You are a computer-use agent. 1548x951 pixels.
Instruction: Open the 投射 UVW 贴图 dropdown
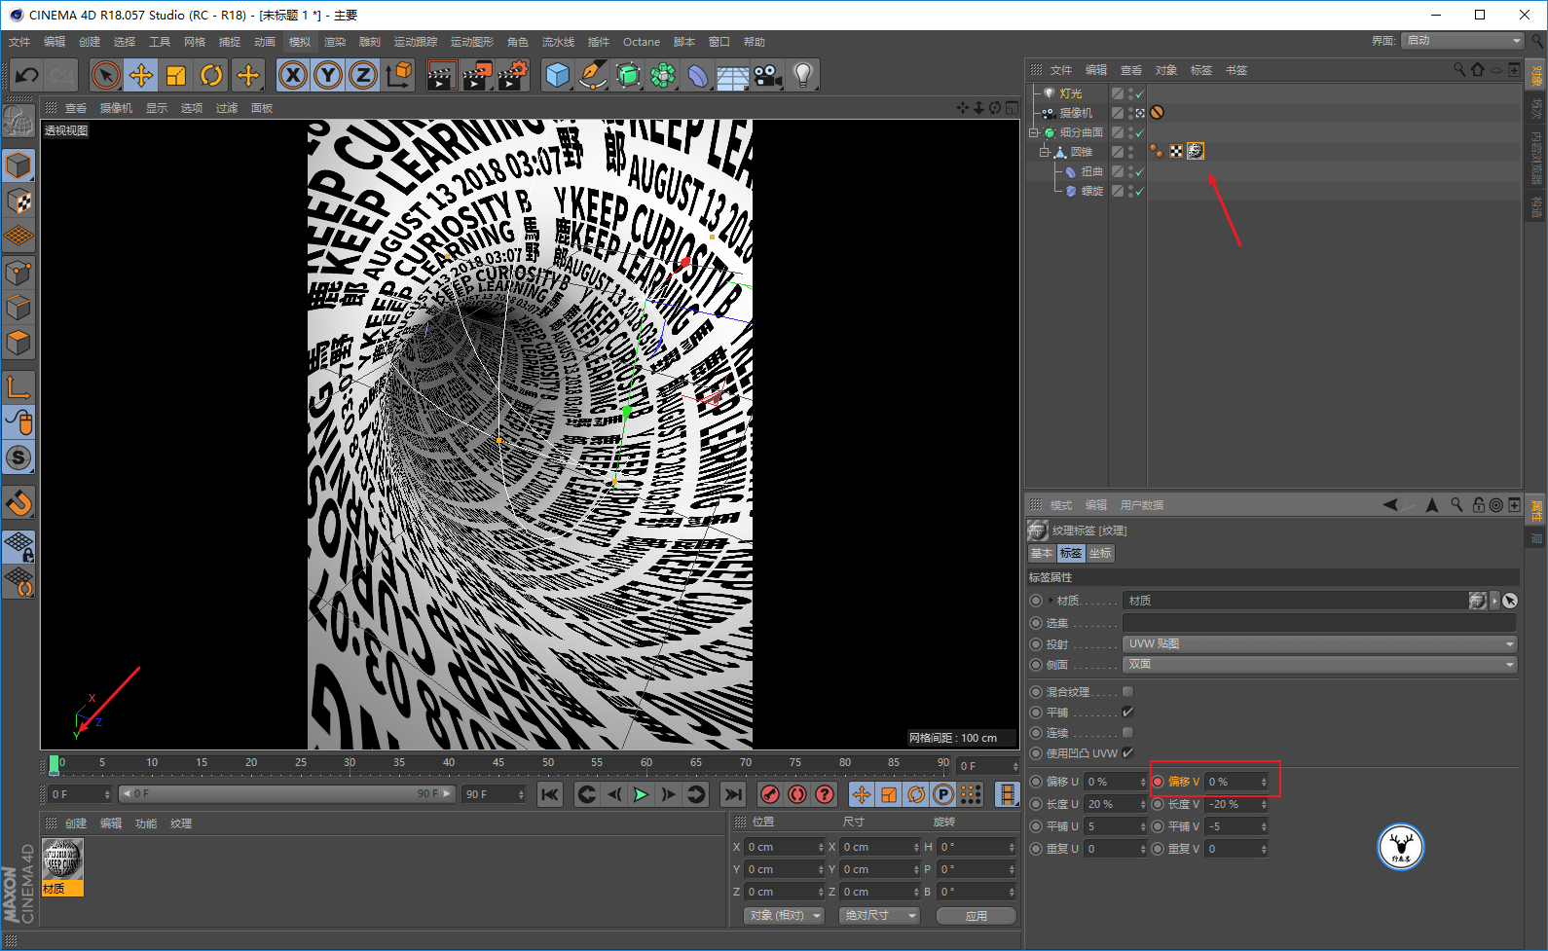coord(1320,643)
